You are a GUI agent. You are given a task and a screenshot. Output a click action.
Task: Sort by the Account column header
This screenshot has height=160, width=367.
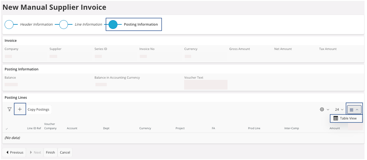click(72, 128)
